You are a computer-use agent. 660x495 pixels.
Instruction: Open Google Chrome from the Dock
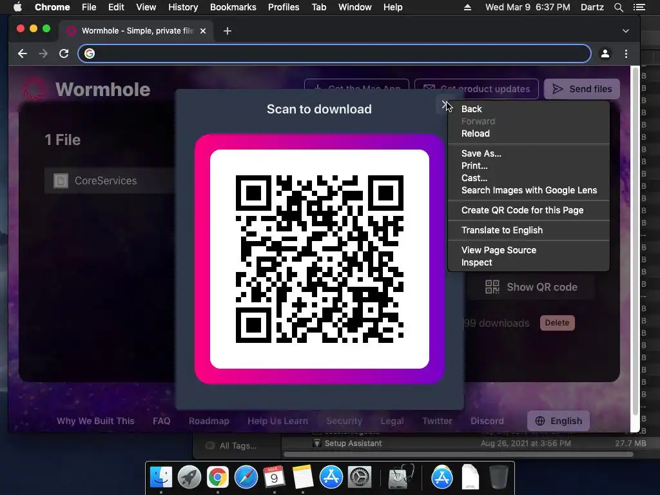pyautogui.click(x=218, y=478)
